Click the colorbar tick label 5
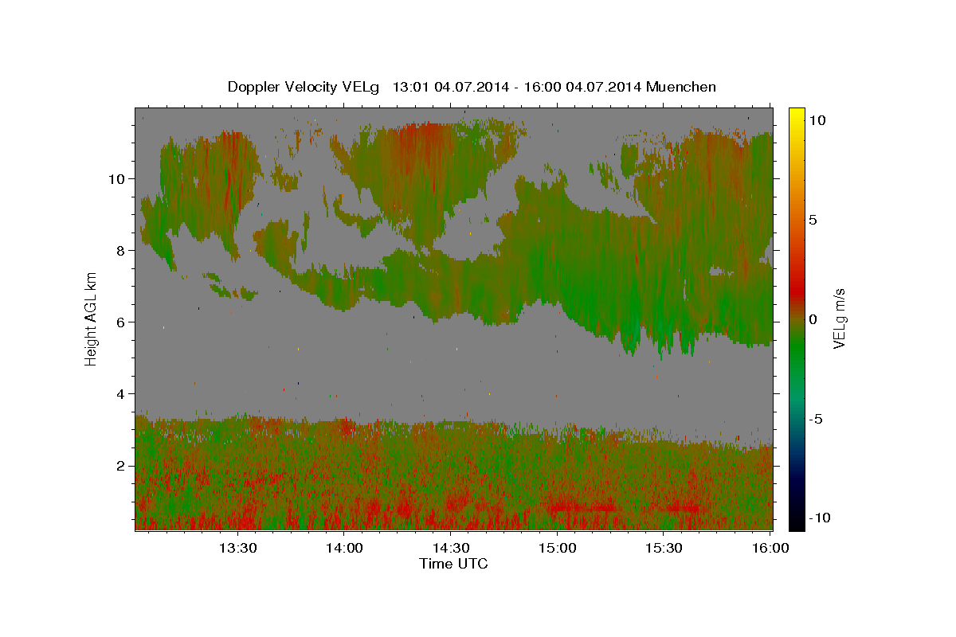Image resolution: width=956 pixels, height=637 pixels. (813, 220)
